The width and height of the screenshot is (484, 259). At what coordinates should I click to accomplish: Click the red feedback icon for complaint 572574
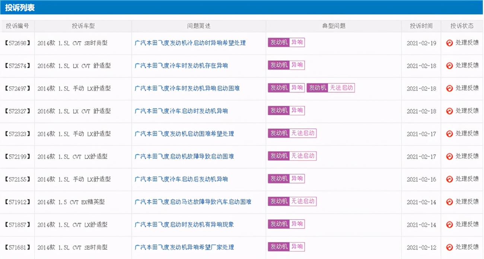click(x=449, y=66)
